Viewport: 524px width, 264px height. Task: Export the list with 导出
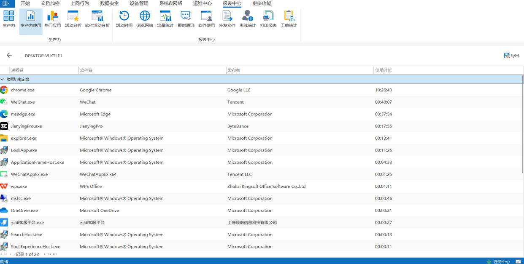[x=511, y=56]
